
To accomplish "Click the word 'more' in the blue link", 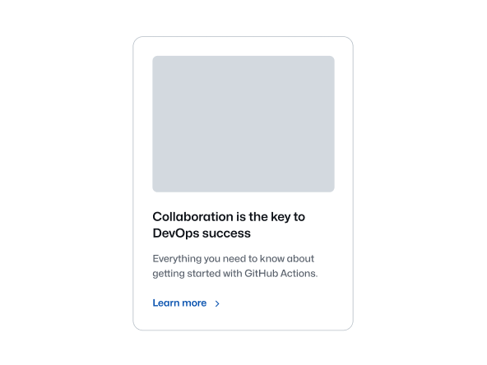I will click(194, 303).
